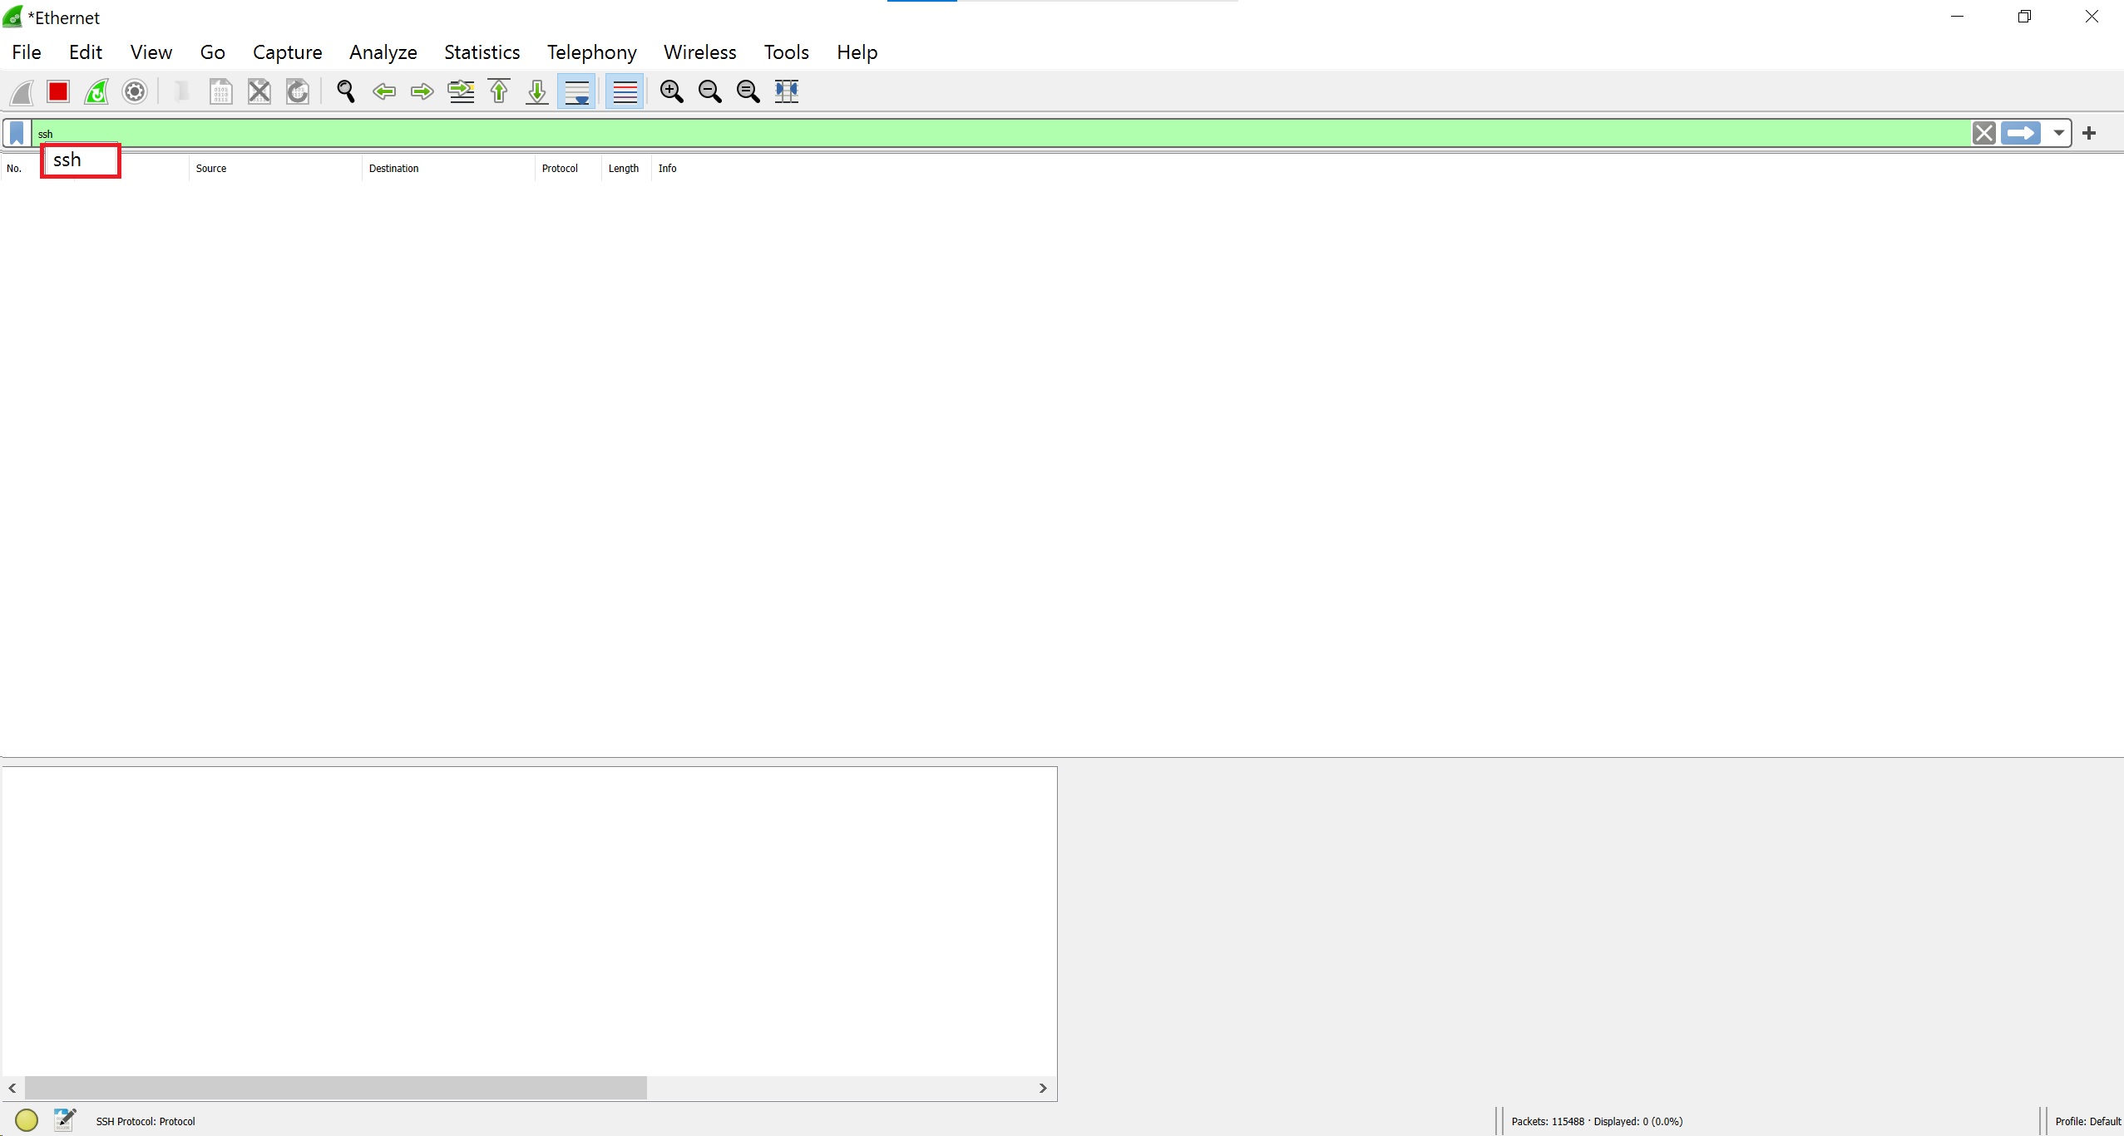This screenshot has width=2124, height=1136.
Task: Click the Find packet magnifier icon
Action: coord(346,91)
